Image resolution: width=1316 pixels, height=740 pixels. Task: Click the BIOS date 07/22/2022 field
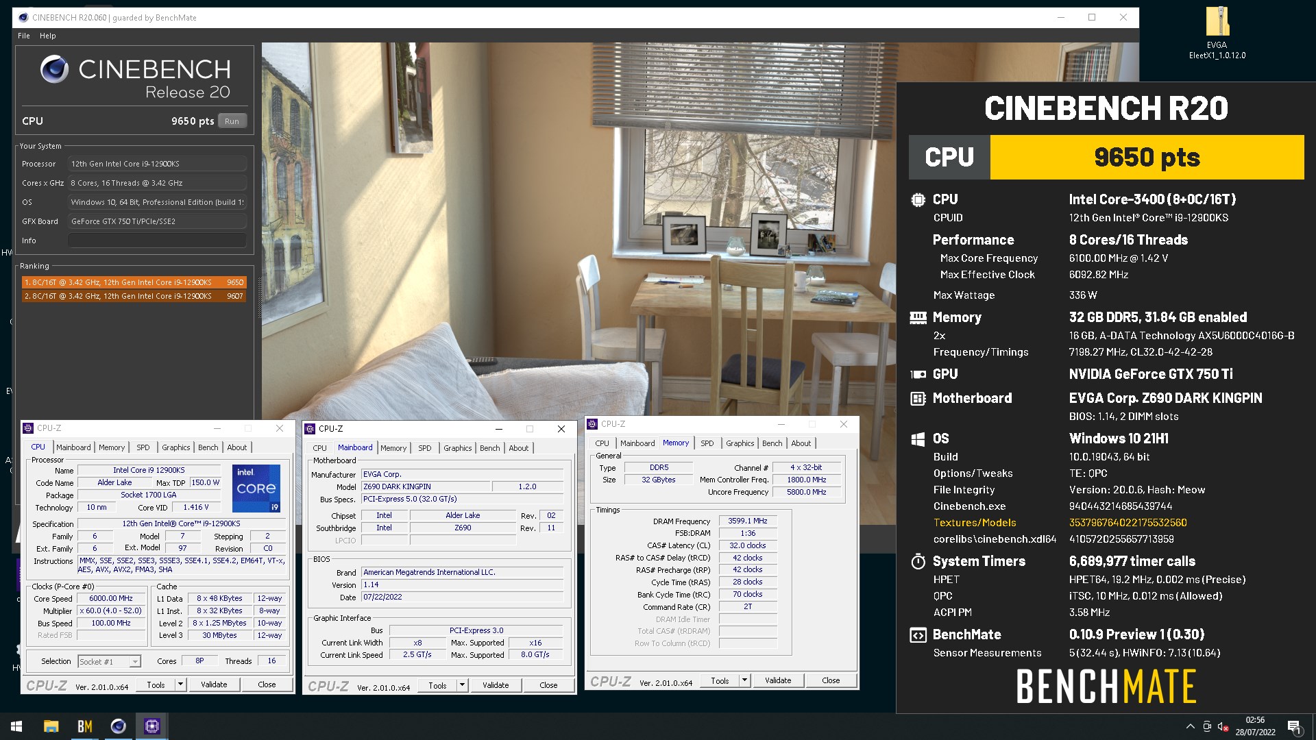(463, 597)
